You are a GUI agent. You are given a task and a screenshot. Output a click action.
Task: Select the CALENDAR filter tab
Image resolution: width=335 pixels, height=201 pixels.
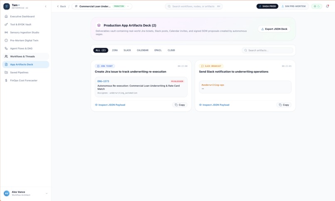[x=143, y=50]
